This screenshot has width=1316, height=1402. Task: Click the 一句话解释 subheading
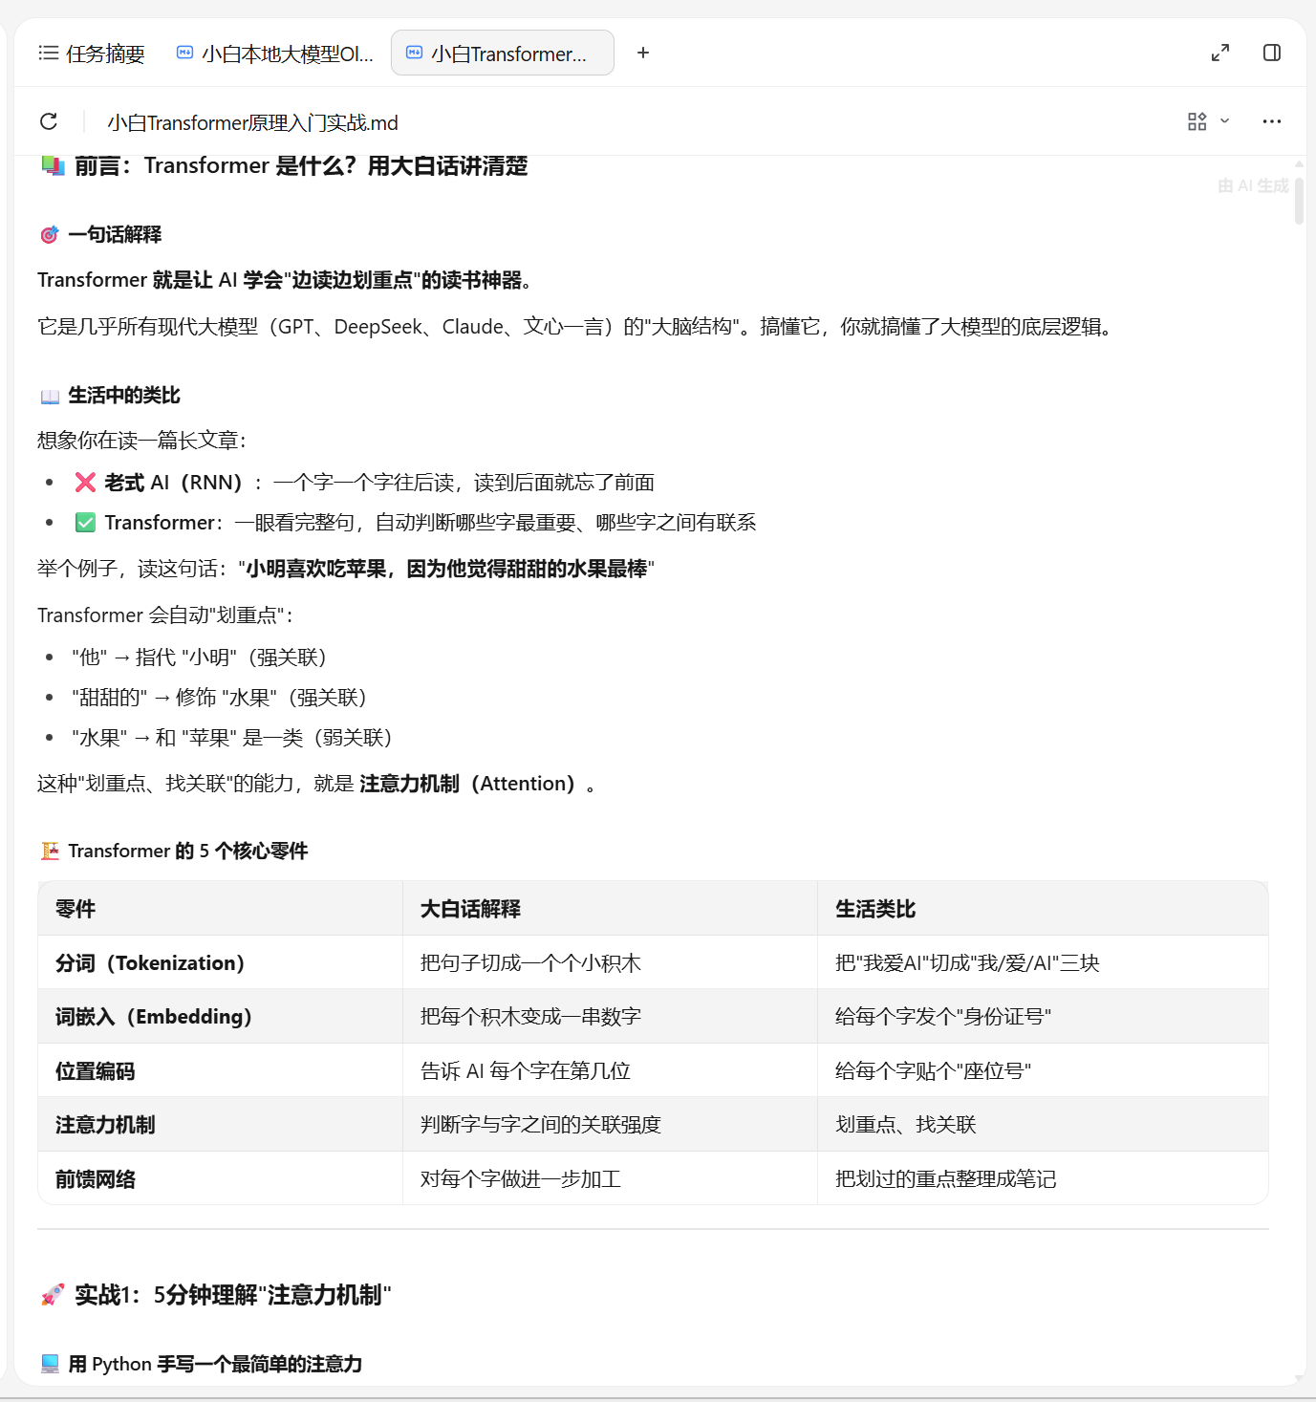pyautogui.click(x=115, y=234)
